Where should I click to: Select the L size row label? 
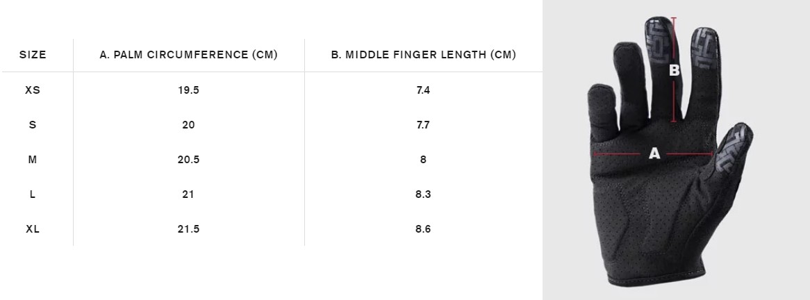(33, 194)
